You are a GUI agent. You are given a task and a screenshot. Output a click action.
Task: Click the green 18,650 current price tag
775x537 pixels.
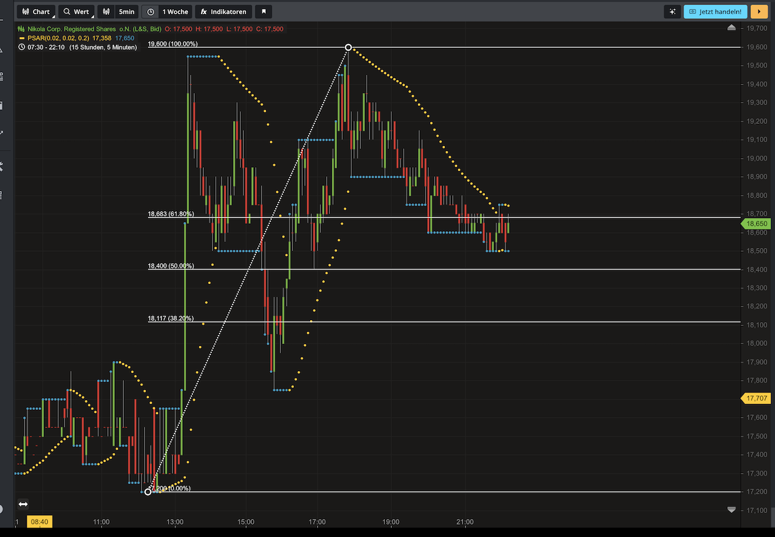coord(756,224)
